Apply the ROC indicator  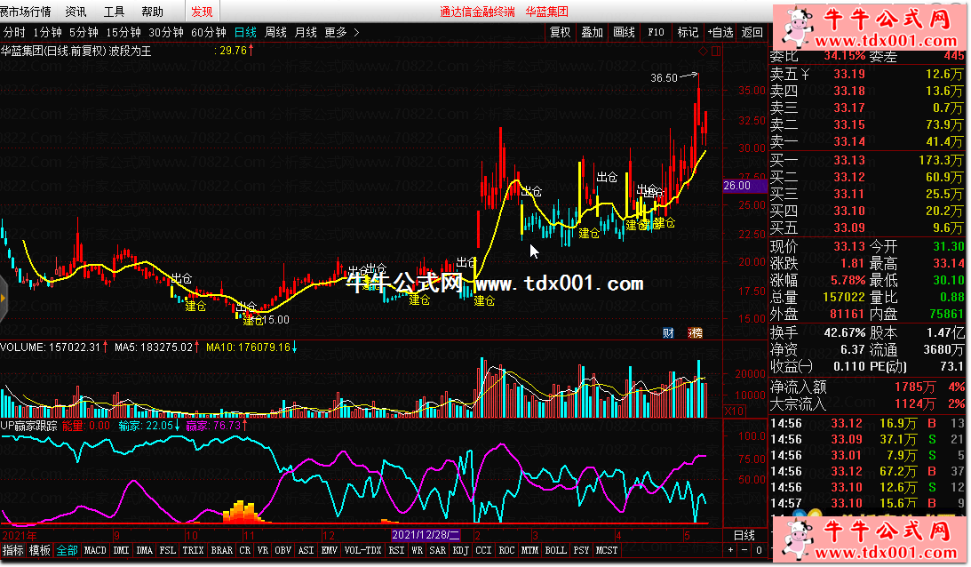[506, 550]
